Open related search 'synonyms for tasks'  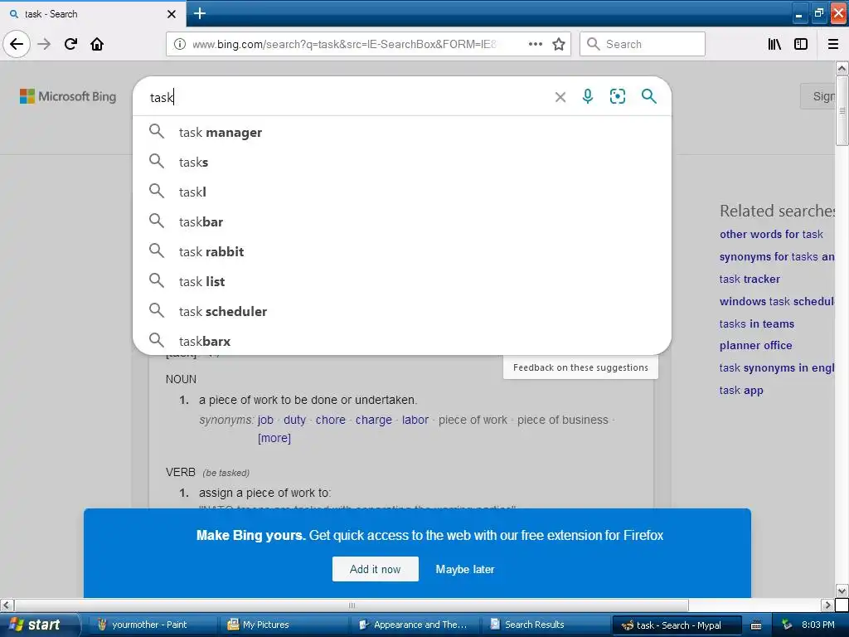(776, 257)
